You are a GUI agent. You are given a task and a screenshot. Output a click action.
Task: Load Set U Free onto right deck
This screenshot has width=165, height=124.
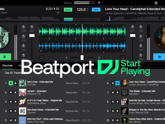(x=15, y=83)
